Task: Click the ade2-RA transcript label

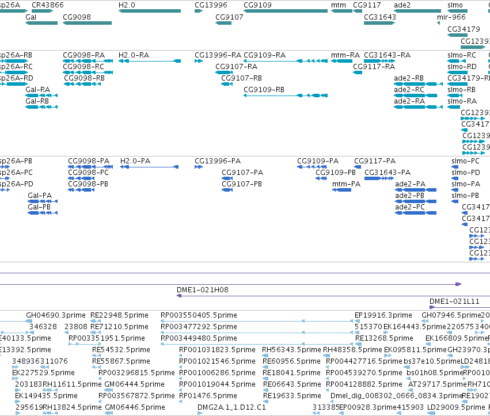Action: pos(409,101)
